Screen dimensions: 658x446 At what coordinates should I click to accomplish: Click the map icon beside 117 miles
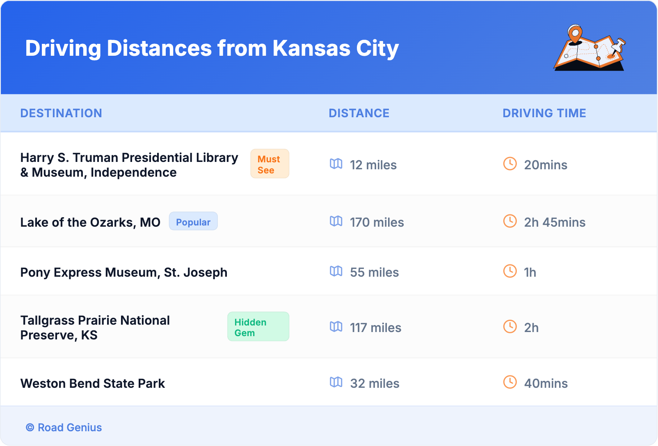tap(336, 327)
